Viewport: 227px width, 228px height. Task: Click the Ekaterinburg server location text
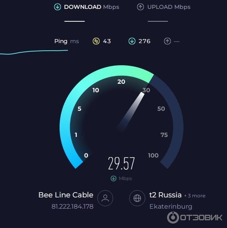pos(171,207)
